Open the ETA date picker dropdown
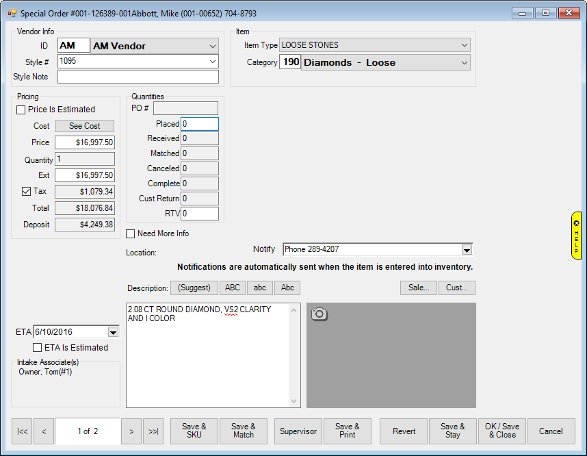This screenshot has height=456, width=587. pos(114,332)
